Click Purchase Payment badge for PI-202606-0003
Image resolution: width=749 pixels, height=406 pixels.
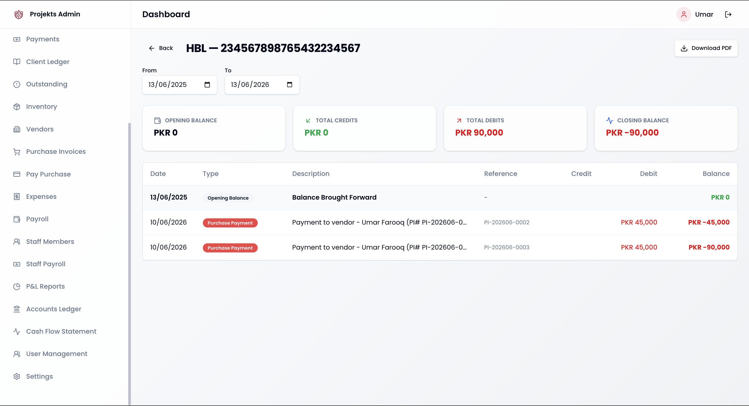230,248
